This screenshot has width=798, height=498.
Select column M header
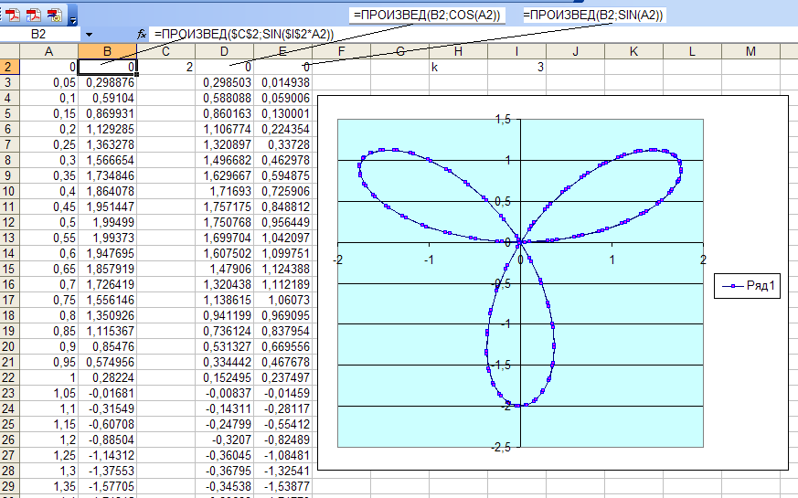pos(750,51)
